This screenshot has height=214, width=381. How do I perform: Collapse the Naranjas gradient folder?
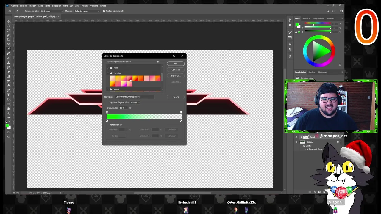point(108,73)
